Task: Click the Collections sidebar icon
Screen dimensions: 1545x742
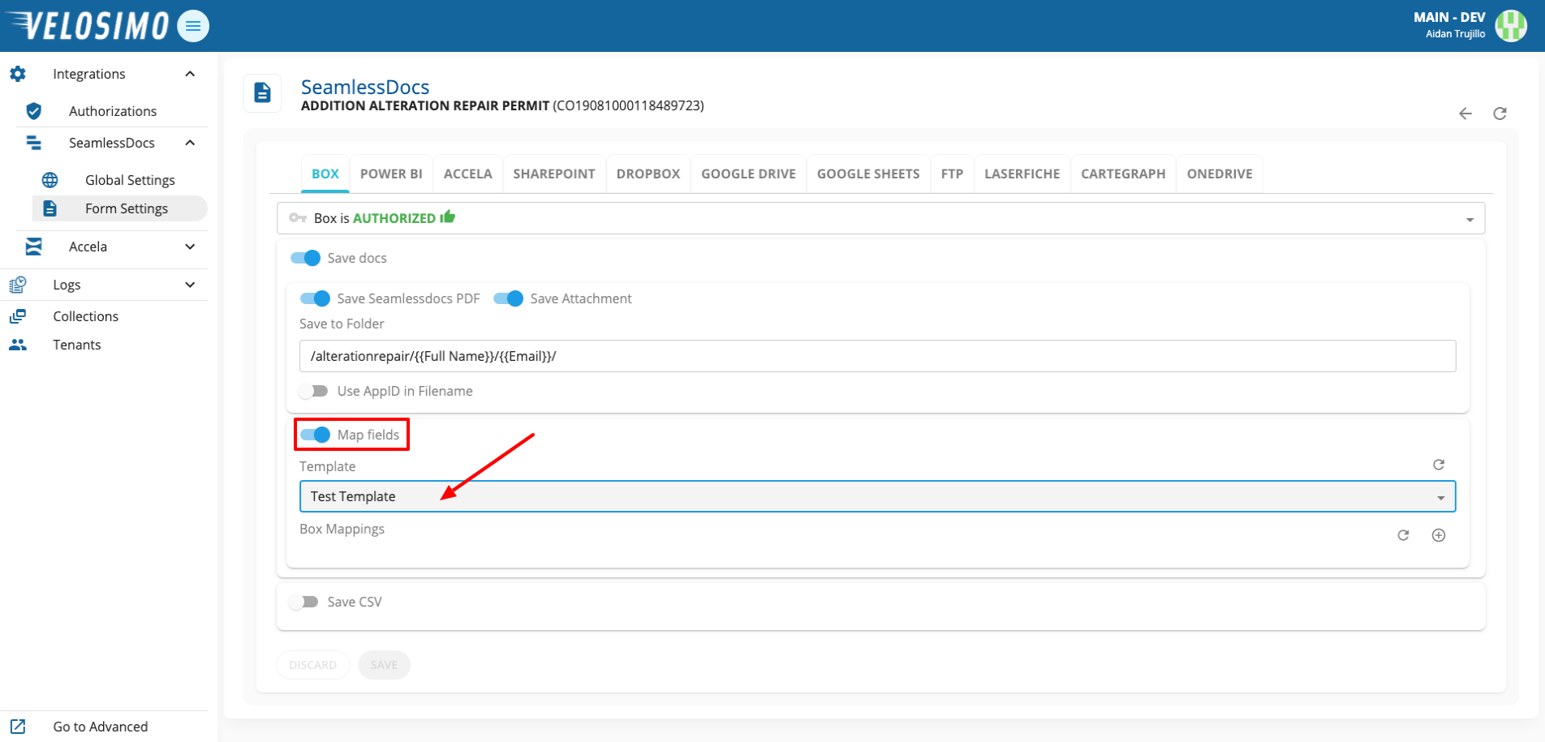Action: pos(18,316)
